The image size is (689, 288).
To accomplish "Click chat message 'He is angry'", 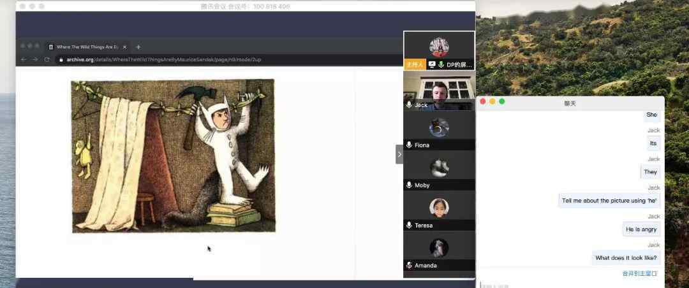I will coord(641,229).
